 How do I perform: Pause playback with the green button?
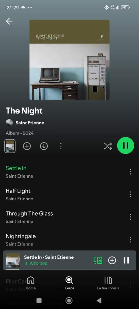click(x=126, y=145)
